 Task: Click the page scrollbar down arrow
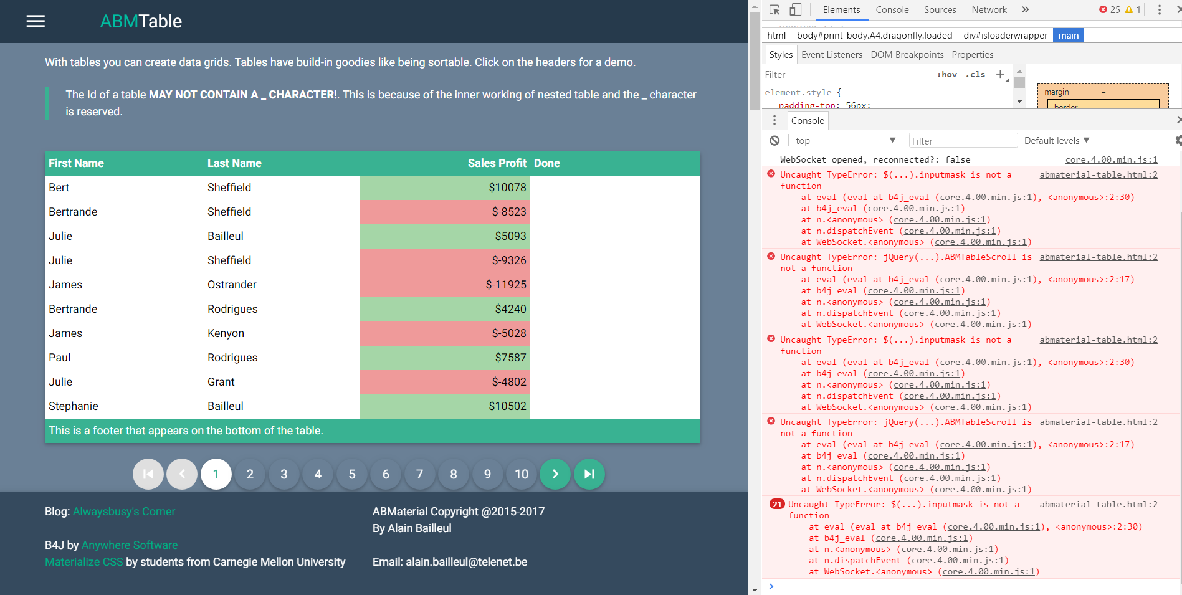click(755, 589)
